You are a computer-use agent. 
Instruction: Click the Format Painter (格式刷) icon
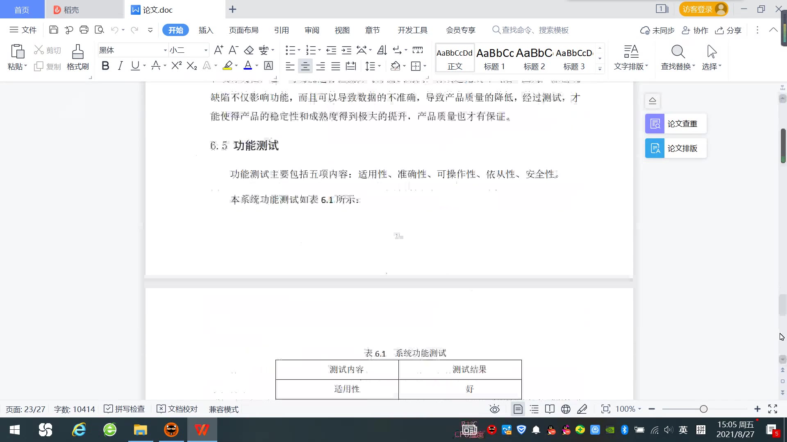77,52
